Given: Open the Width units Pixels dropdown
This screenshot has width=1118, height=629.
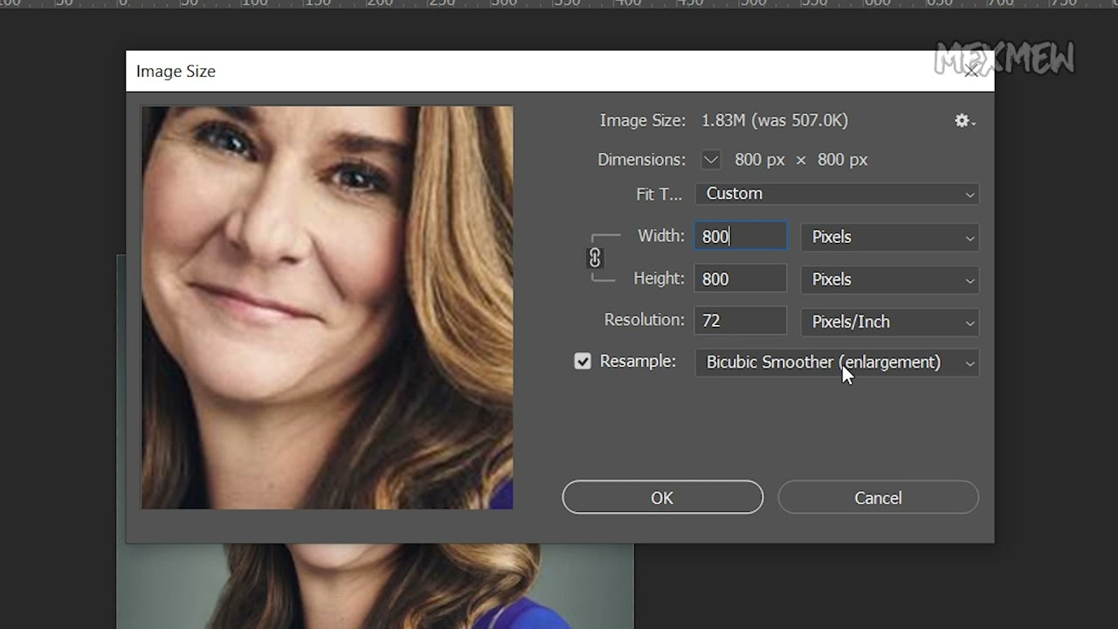Looking at the screenshot, I should point(890,237).
